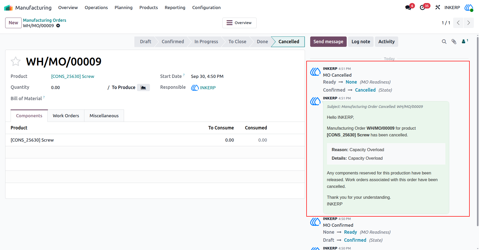Open the Products menu

point(149,8)
